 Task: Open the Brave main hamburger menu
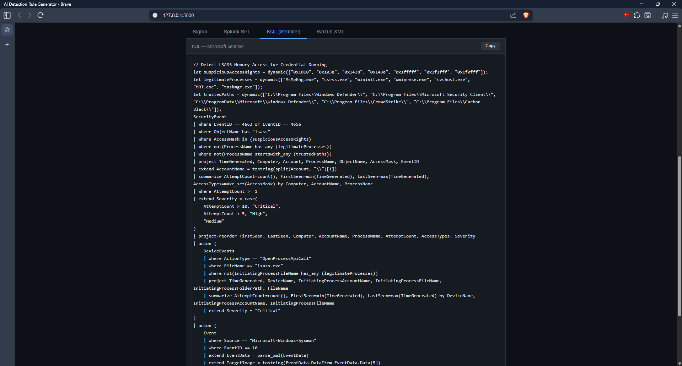pyautogui.click(x=675, y=15)
